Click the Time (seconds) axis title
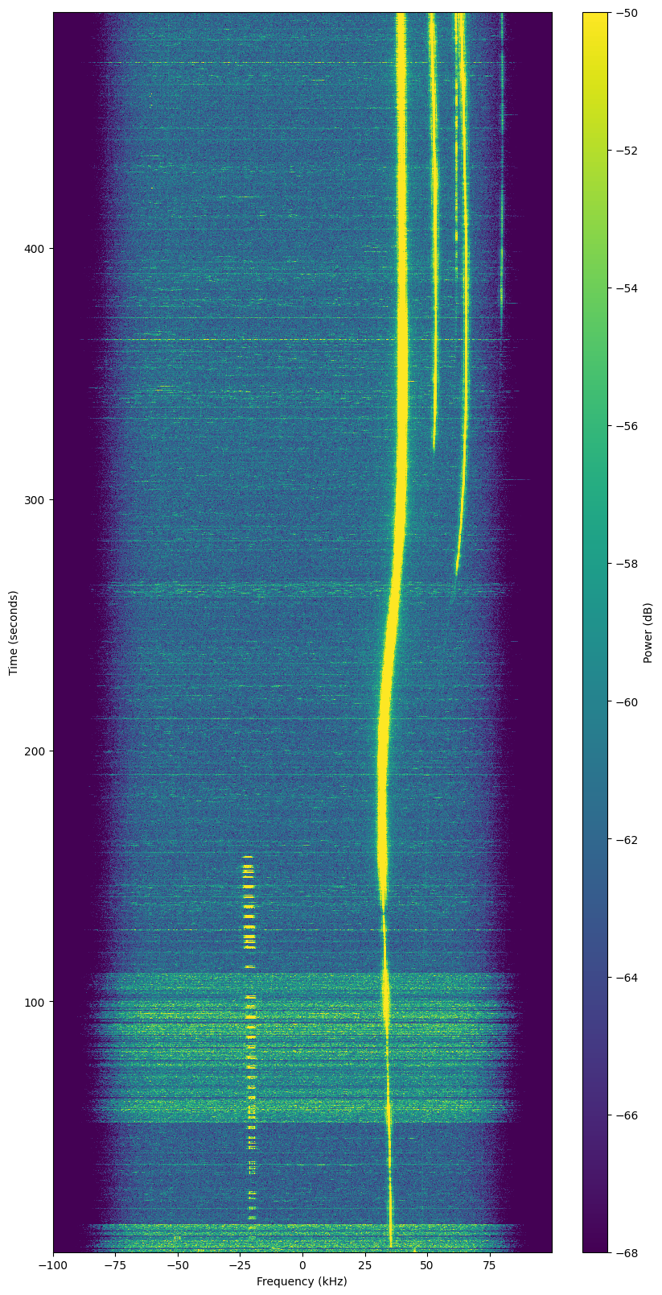 [x=14, y=632]
